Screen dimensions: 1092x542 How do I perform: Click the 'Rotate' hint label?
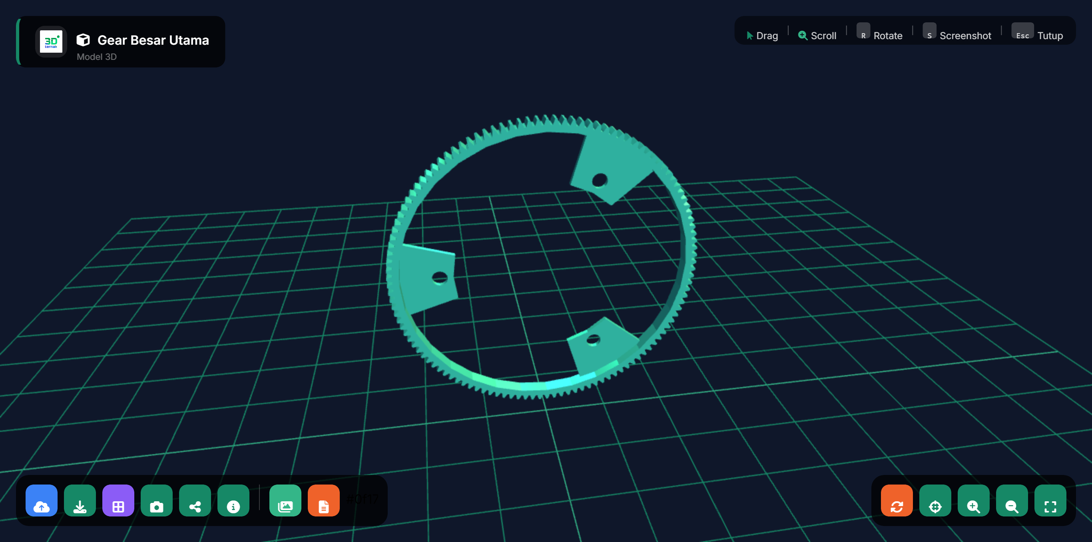pyautogui.click(x=888, y=36)
